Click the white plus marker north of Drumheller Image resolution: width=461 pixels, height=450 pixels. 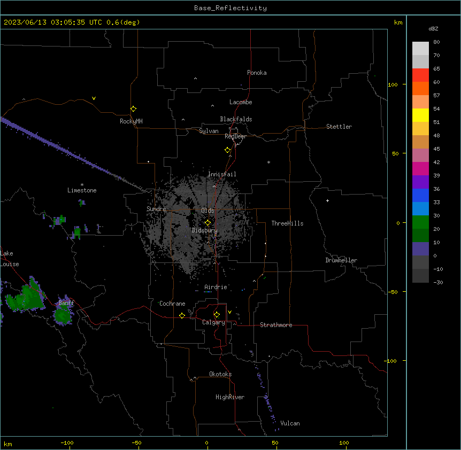click(327, 200)
